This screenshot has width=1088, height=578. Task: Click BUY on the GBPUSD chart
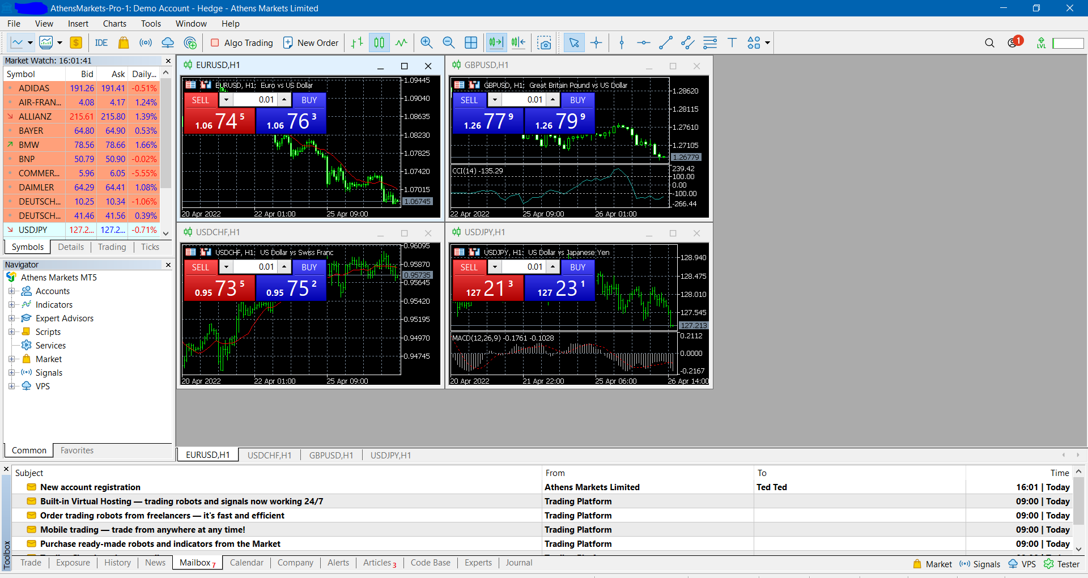(578, 100)
